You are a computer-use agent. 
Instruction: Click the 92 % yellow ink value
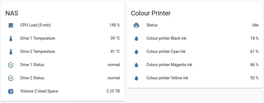click(x=254, y=78)
